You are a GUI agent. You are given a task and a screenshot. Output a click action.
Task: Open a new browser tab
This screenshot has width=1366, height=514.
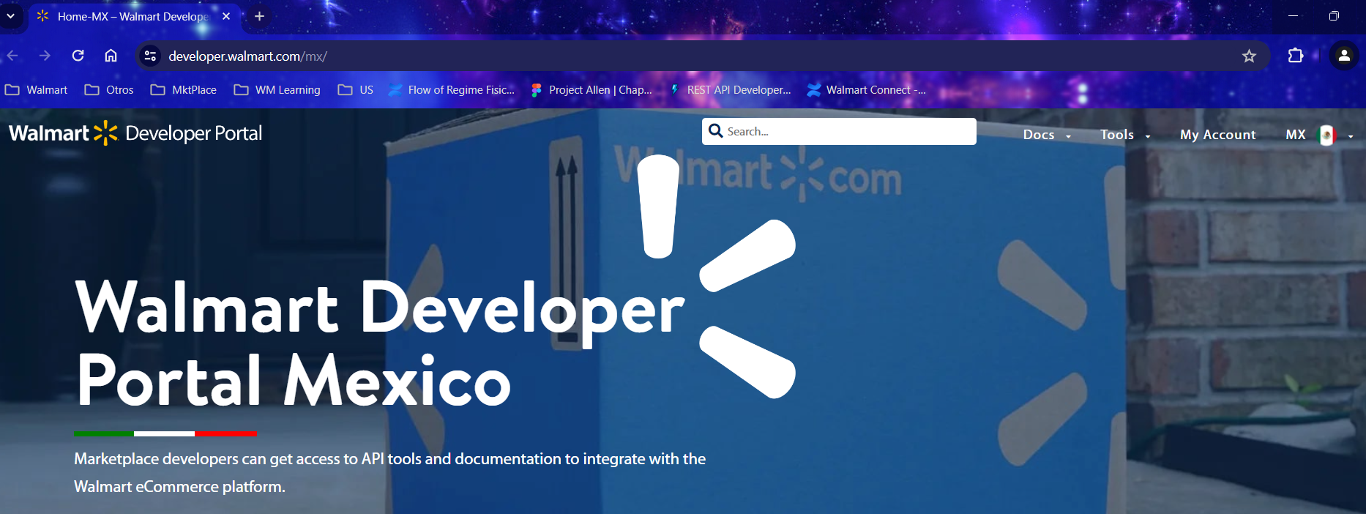pyautogui.click(x=259, y=16)
